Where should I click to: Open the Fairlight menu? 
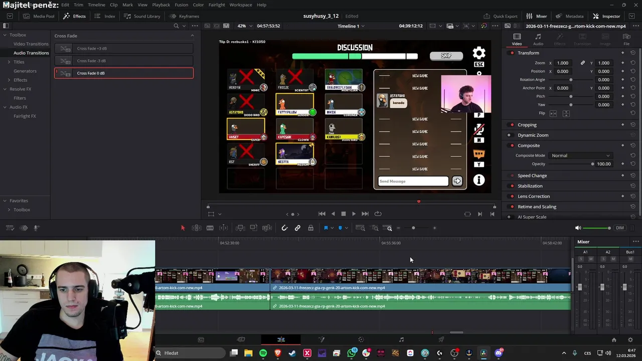[x=217, y=5]
